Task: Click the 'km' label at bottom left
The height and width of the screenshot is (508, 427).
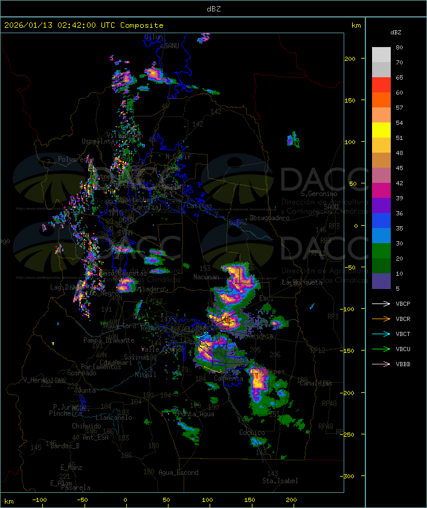Action: point(8,501)
